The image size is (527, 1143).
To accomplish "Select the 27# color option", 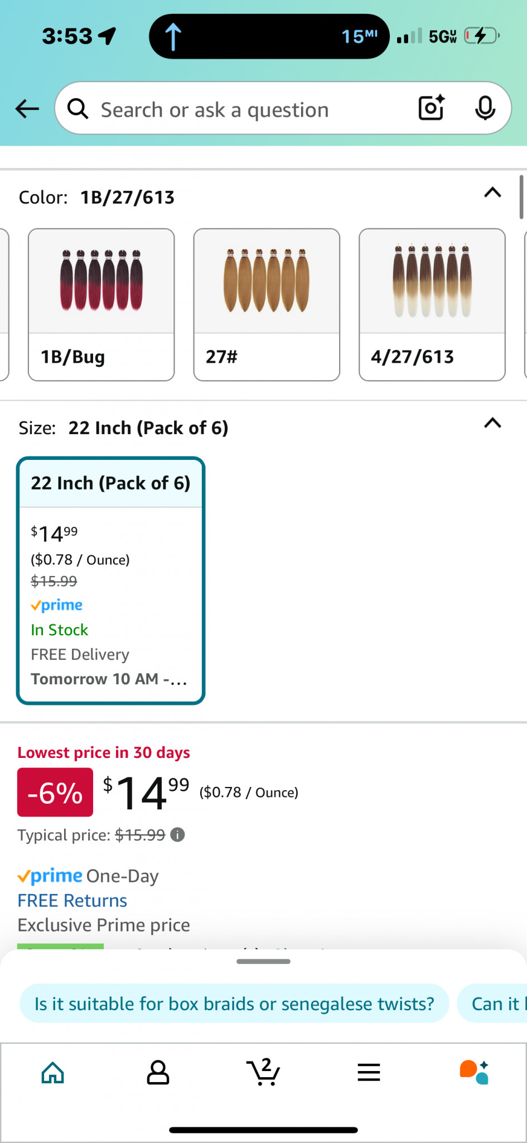I will click(x=267, y=305).
